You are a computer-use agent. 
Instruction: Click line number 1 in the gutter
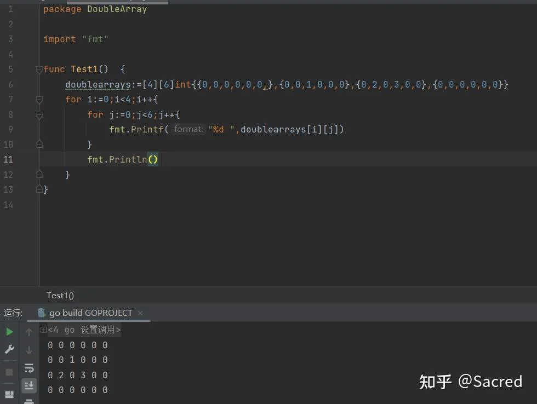(x=10, y=9)
